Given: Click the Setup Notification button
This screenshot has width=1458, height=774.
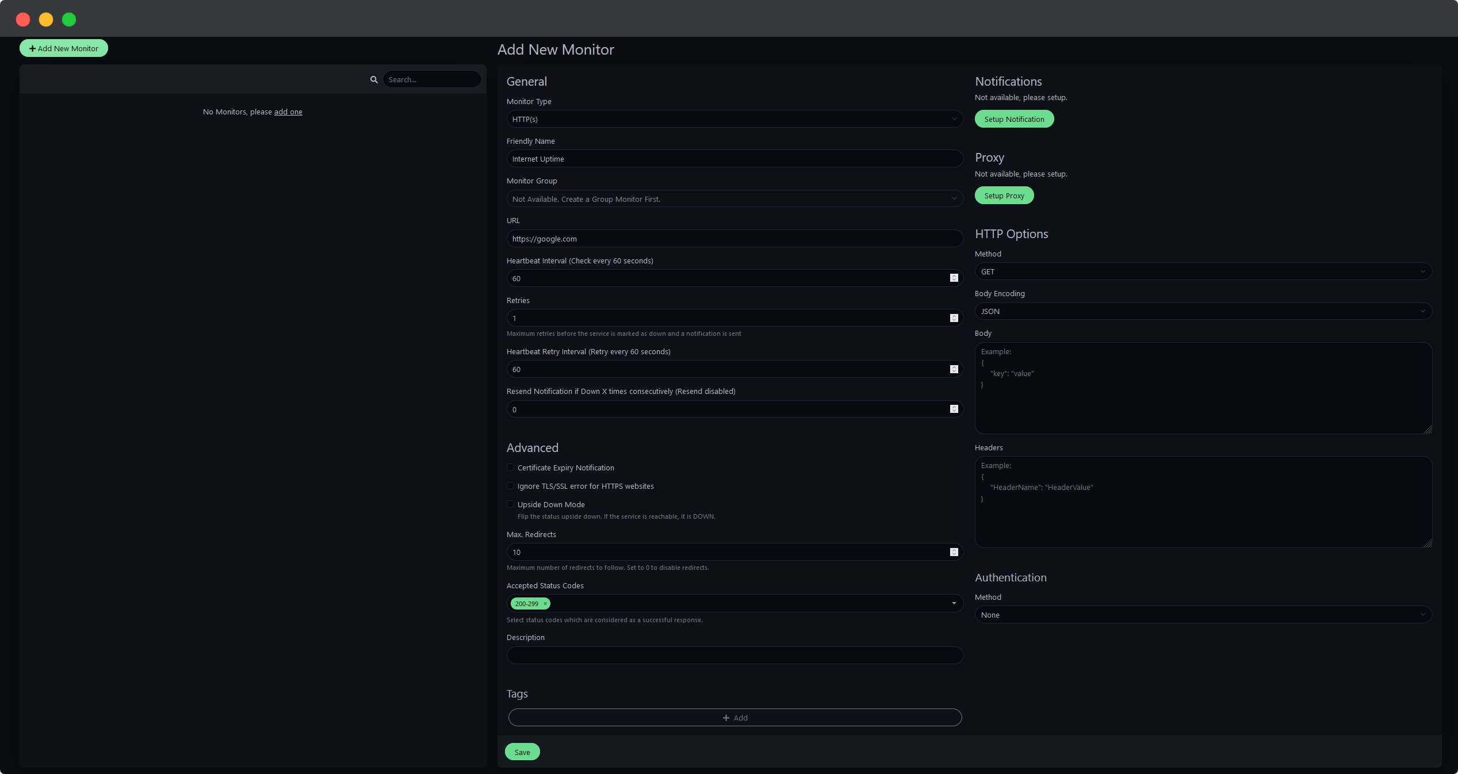Looking at the screenshot, I should [x=1014, y=119].
